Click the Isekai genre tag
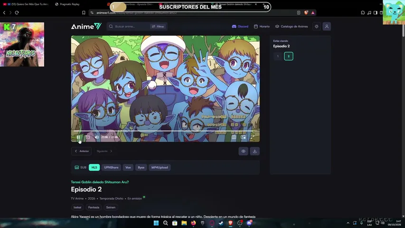The image size is (405, 228). pyautogui.click(x=77, y=207)
